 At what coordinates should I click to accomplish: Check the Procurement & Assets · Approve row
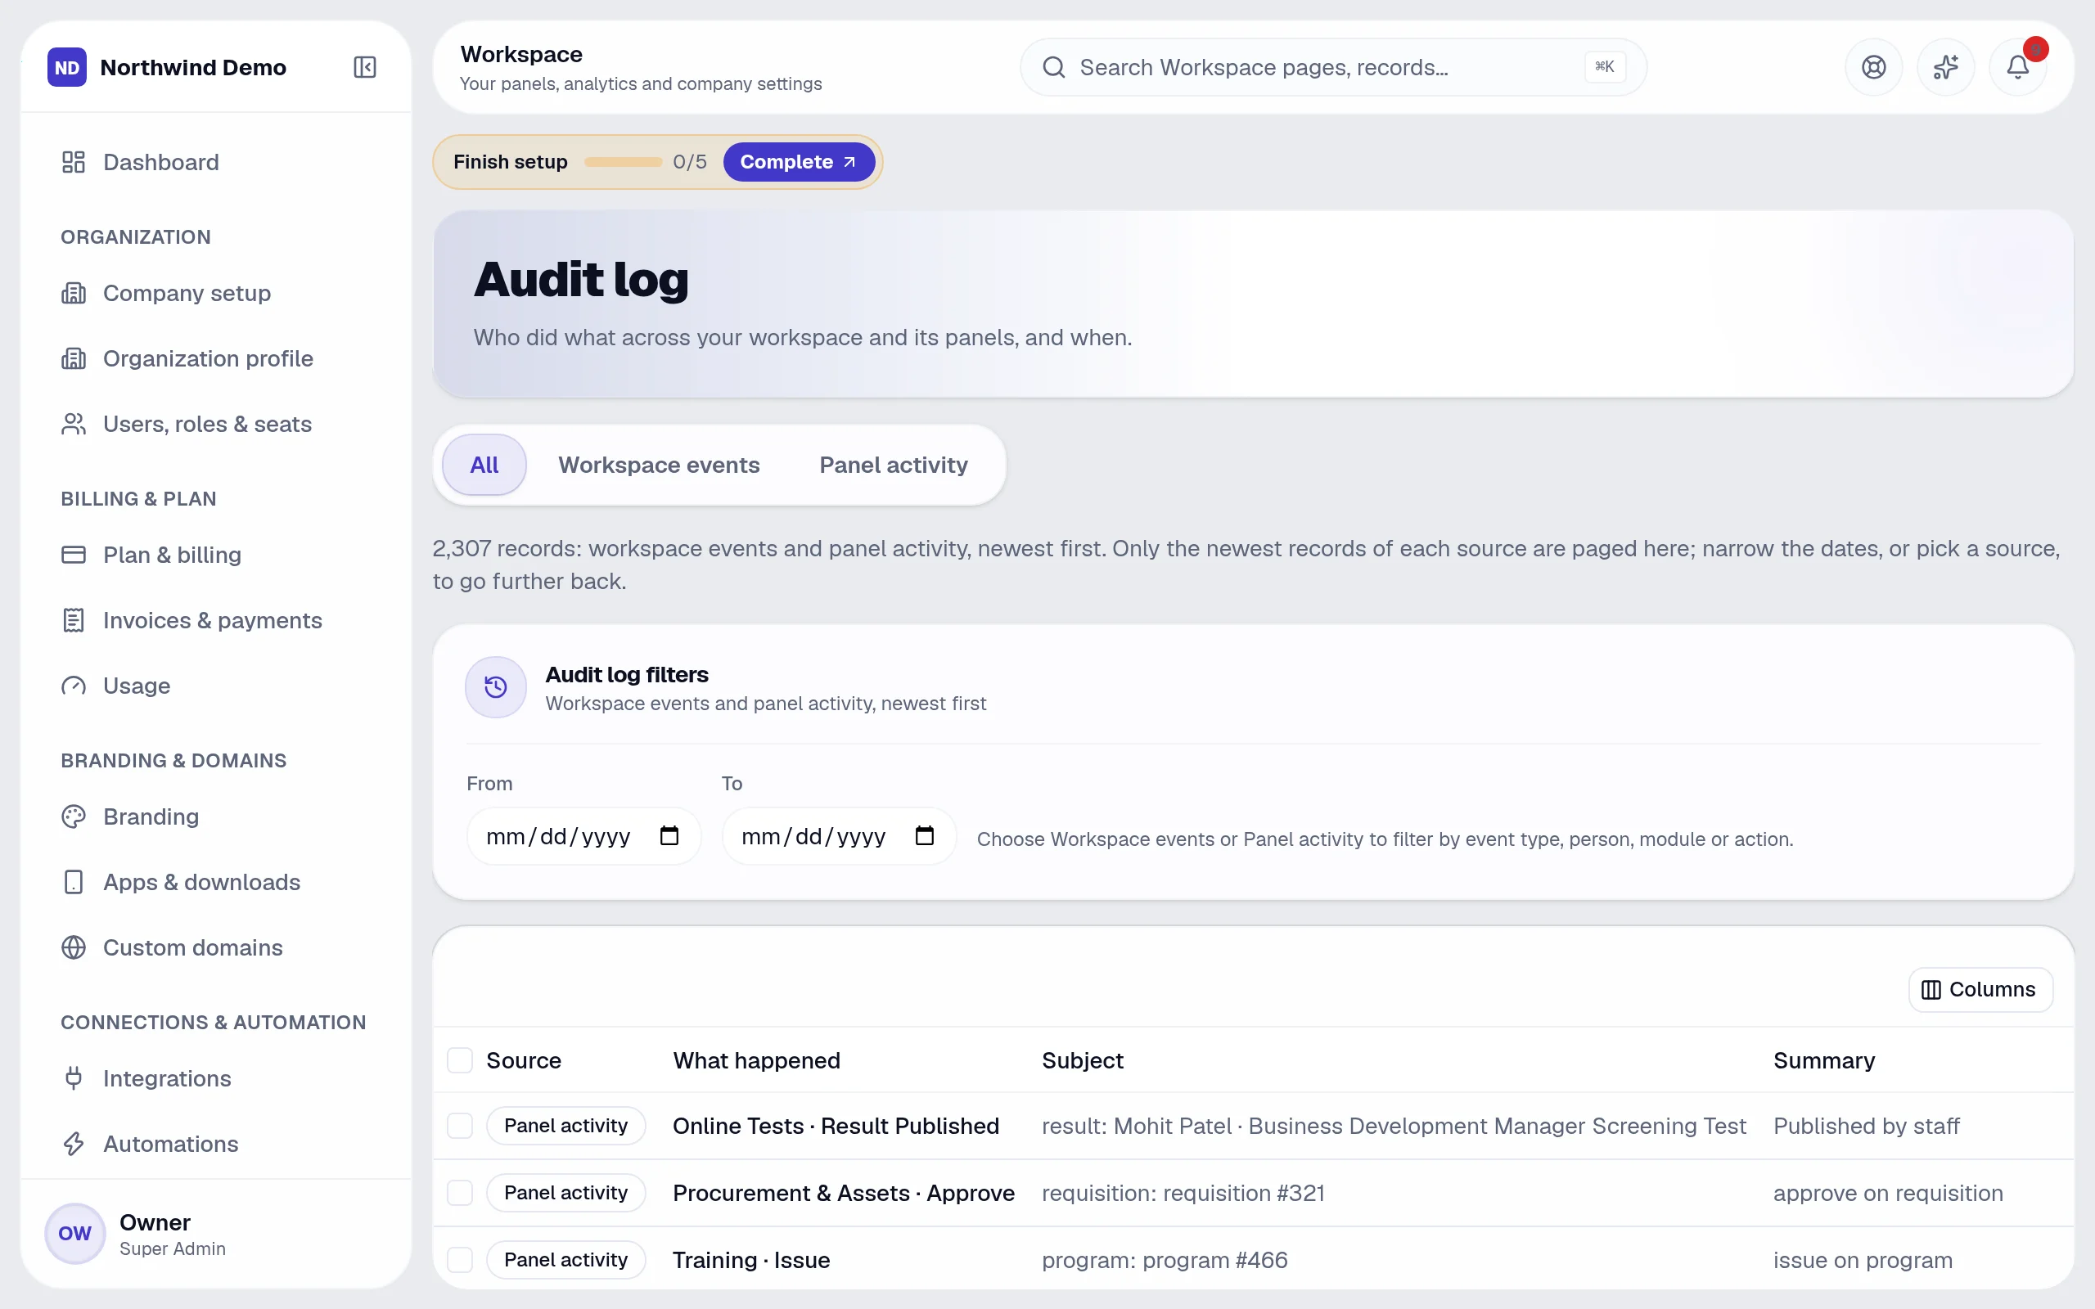coord(460,1193)
